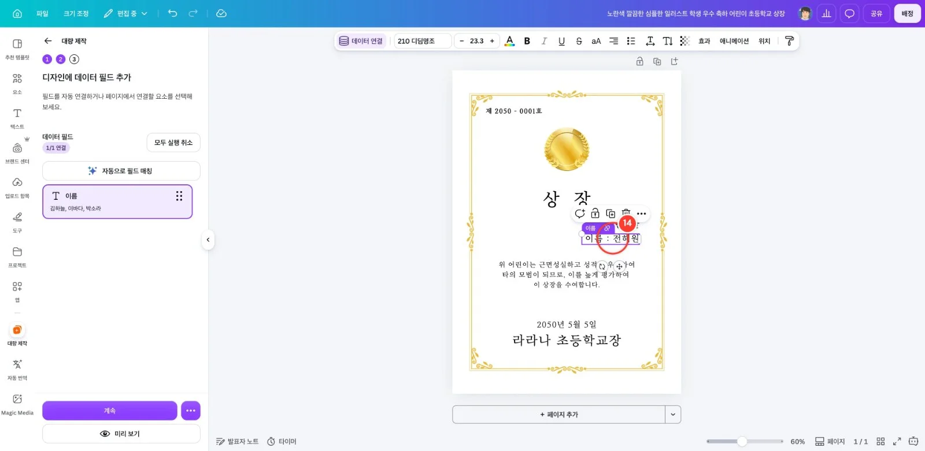Click the 계속 continue button
Screen dimensions: 925x451
pos(110,411)
